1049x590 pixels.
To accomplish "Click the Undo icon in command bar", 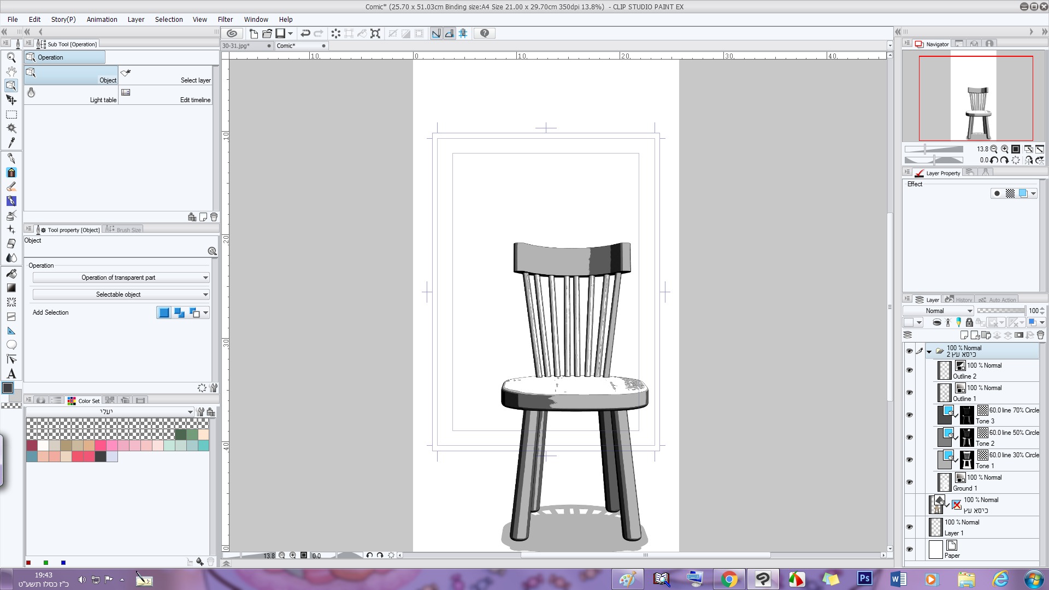I will tap(305, 33).
